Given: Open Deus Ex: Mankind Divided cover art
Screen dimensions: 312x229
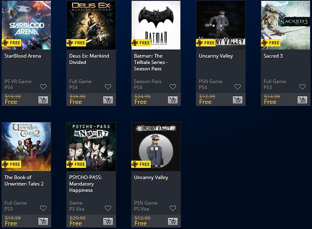Looking at the screenshot, I should 91,25.
